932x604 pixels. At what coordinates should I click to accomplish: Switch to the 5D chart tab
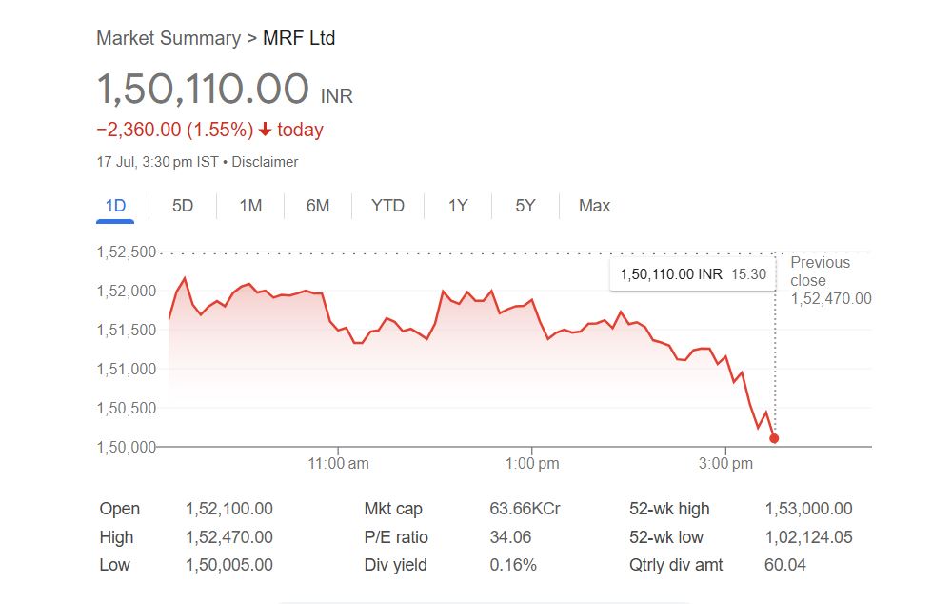[x=183, y=206]
